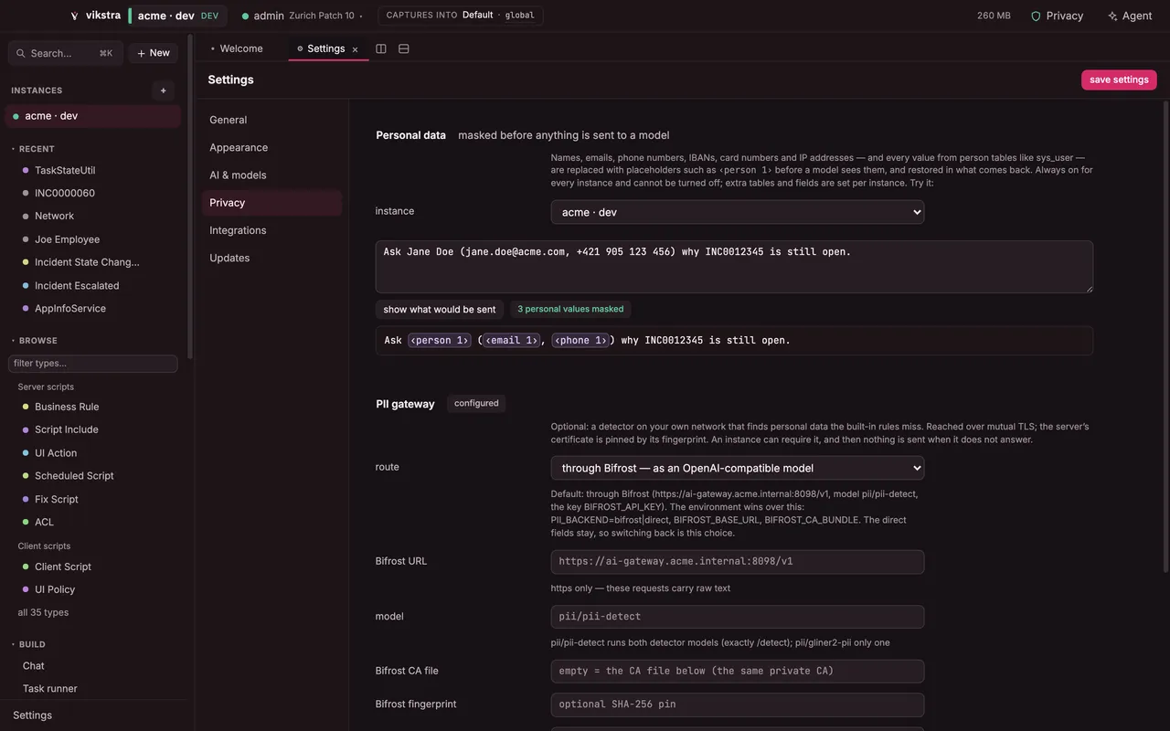Close the Settings tab
1170x731 pixels.
point(356,49)
